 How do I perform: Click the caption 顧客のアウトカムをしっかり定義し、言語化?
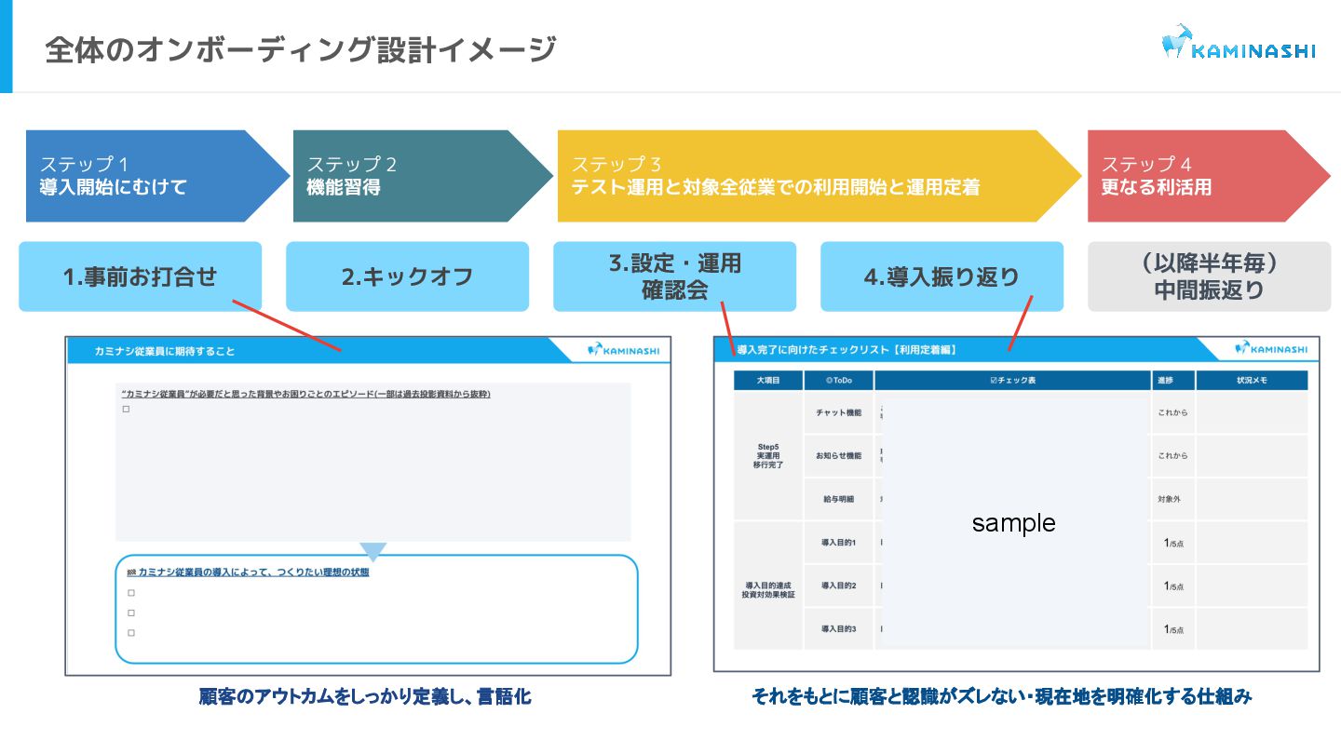[365, 696]
